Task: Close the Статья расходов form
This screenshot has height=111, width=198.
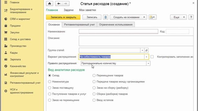Action: click(193, 3)
